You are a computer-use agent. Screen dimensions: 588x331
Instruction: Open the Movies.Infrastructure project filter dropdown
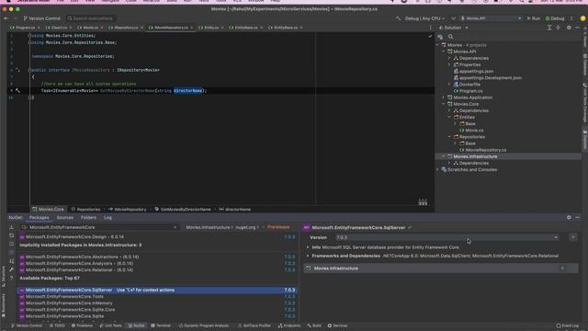[x=209, y=227]
